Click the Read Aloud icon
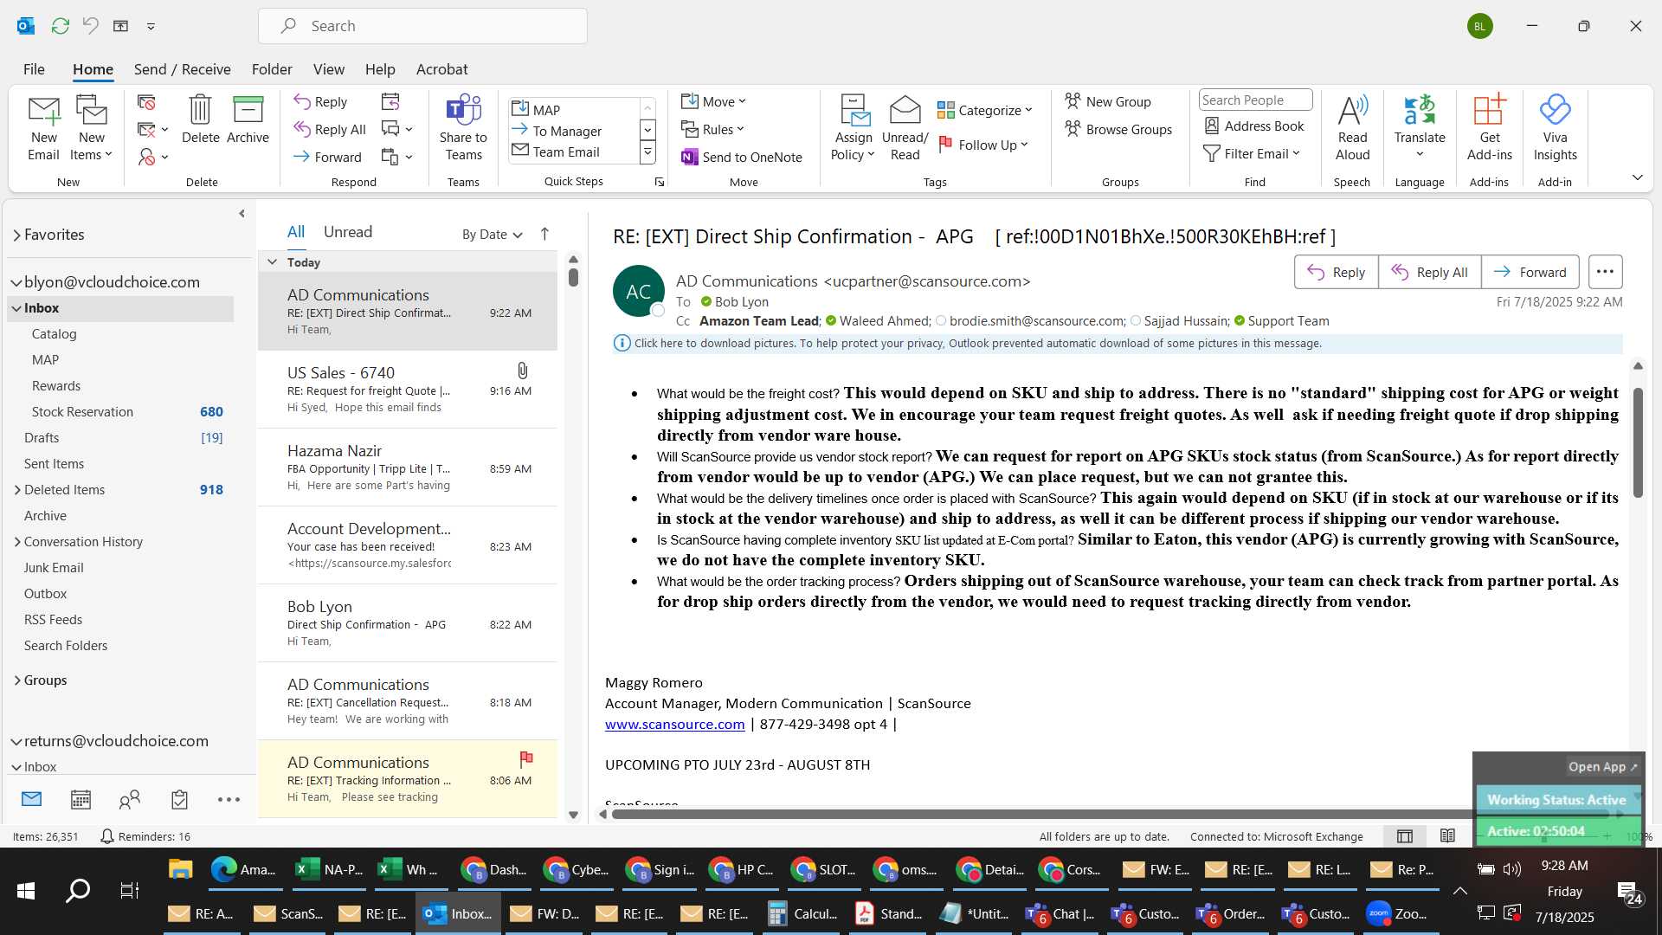The width and height of the screenshot is (1662, 935). coord(1352,110)
